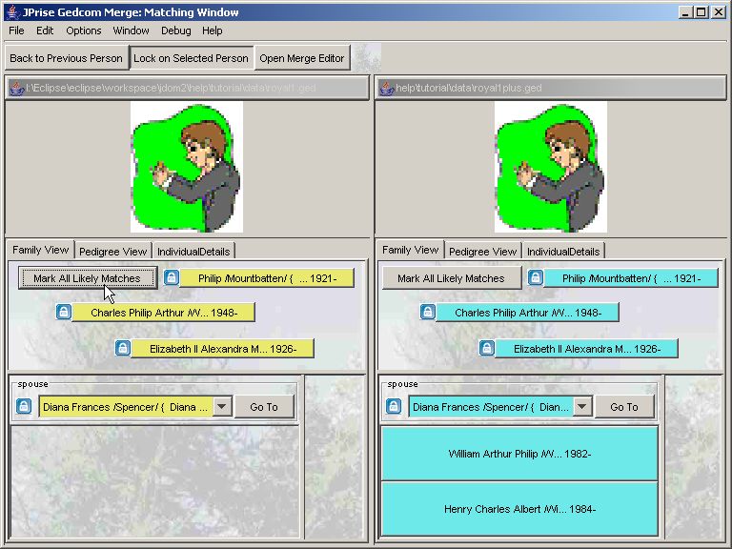Toggle Lock on Selected Person button

191,58
